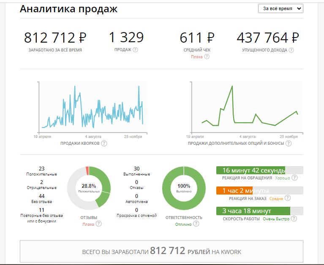Click '4 августа' on the kwork sales chart axis
The image size is (324, 265).
pos(93,137)
